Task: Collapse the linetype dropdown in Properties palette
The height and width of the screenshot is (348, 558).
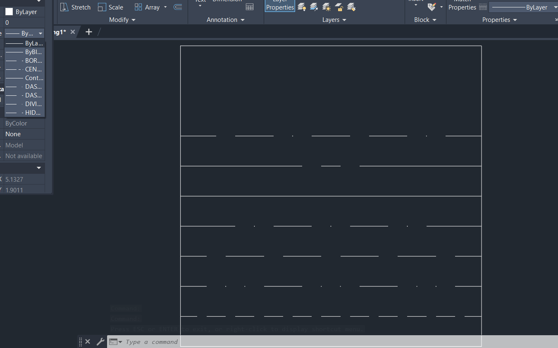Action: click(40, 33)
